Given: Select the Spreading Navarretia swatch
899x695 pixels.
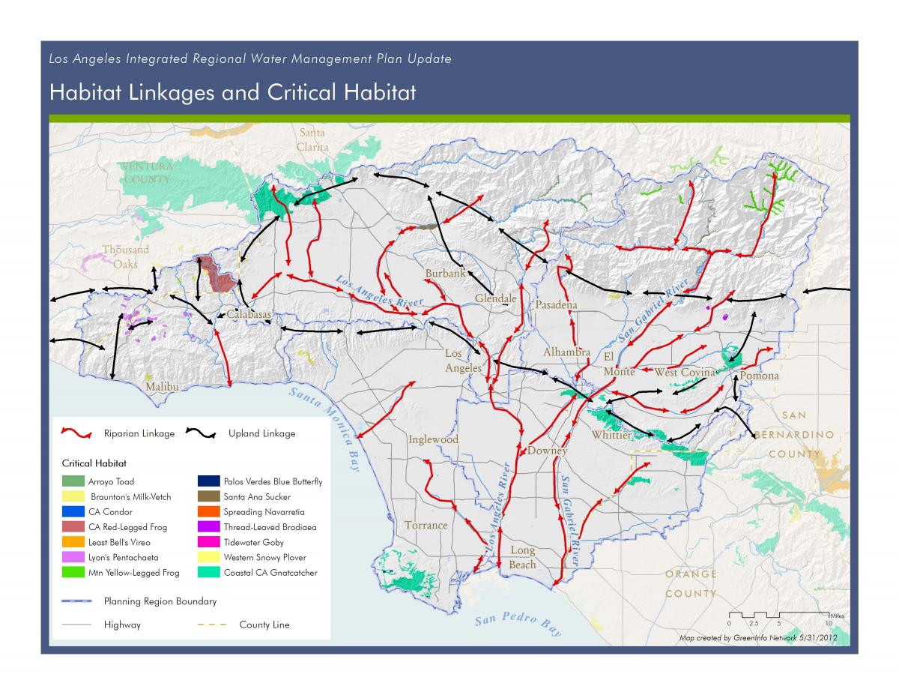Looking at the screenshot, I should tap(208, 512).
